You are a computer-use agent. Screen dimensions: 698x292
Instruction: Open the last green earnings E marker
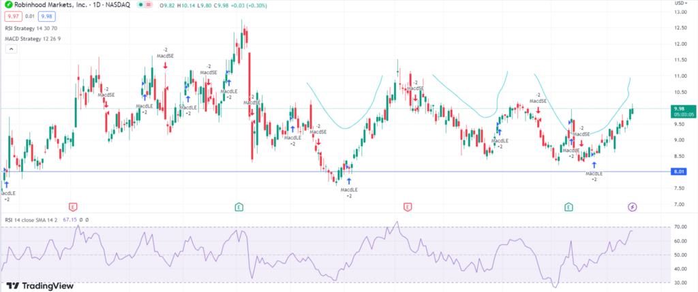click(x=568, y=206)
